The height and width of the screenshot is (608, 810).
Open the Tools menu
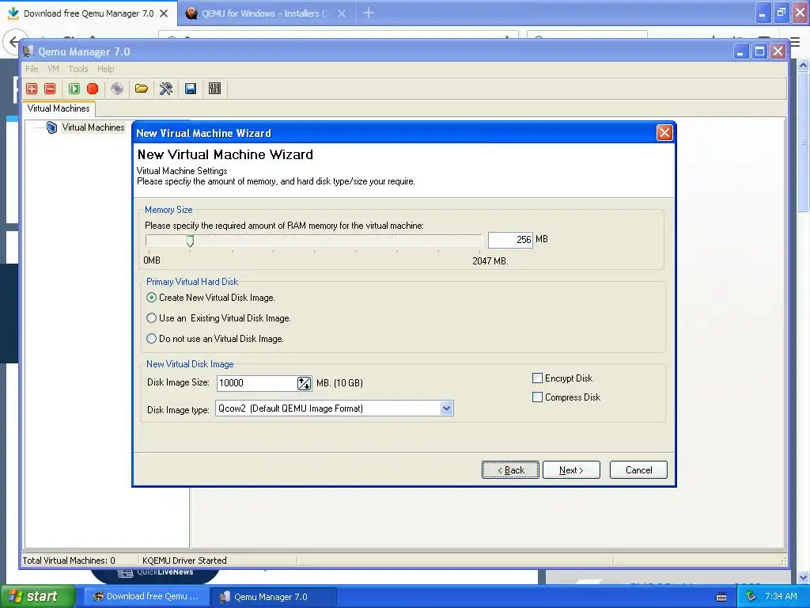tap(78, 69)
